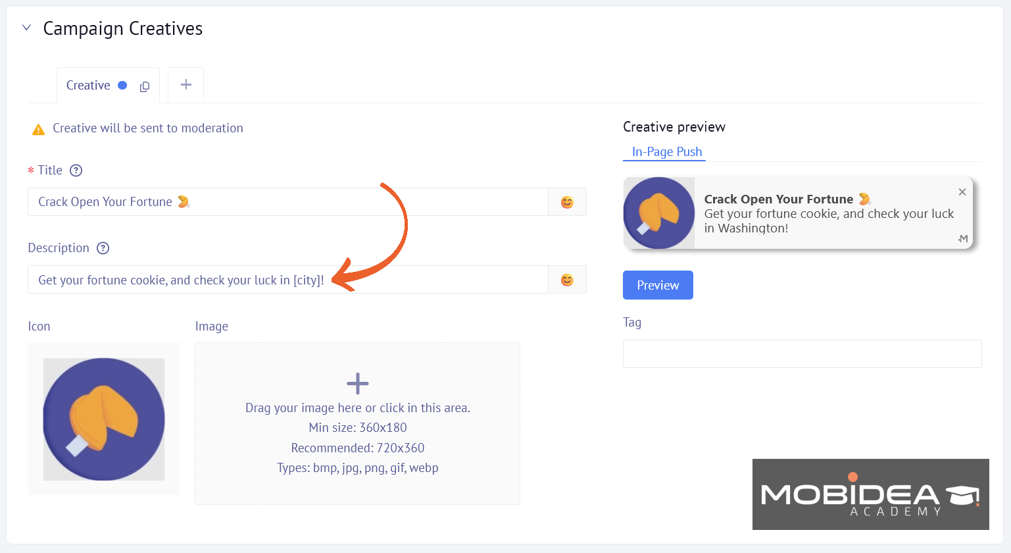The height and width of the screenshot is (553, 1011).
Task: Click the Description input field
Action: point(288,280)
